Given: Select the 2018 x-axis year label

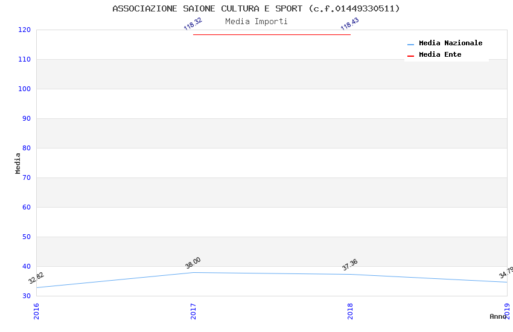Looking at the screenshot, I should click(350, 311).
